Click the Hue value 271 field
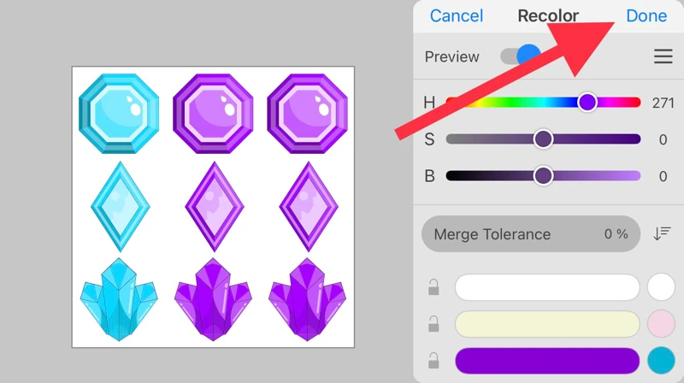The height and width of the screenshot is (383, 684). pos(663,103)
